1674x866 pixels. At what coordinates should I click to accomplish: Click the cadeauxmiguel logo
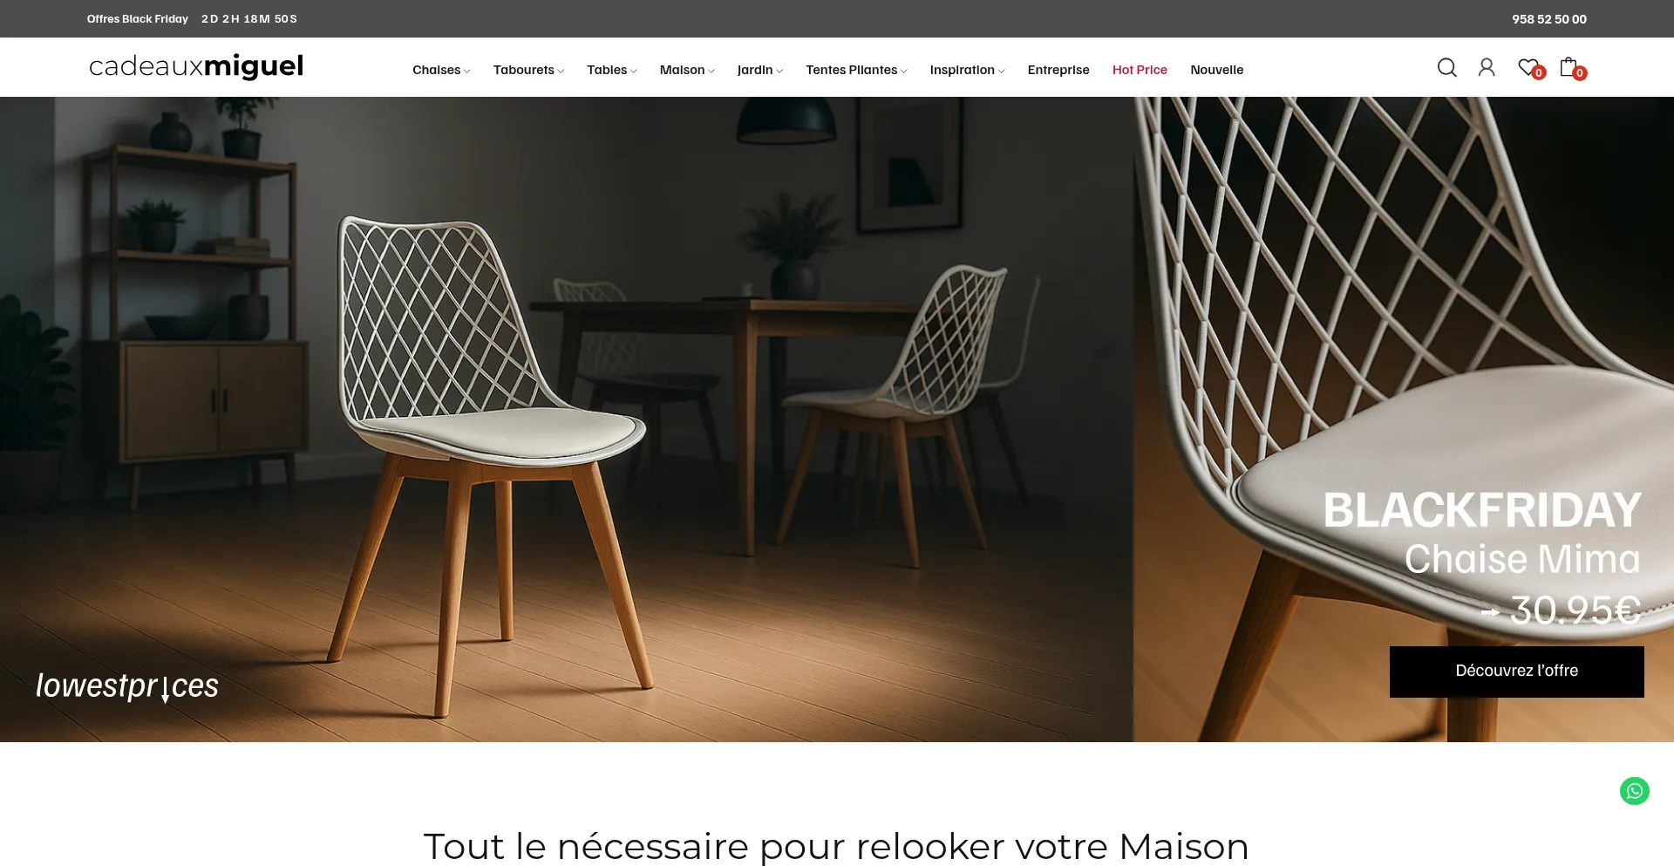(x=196, y=66)
